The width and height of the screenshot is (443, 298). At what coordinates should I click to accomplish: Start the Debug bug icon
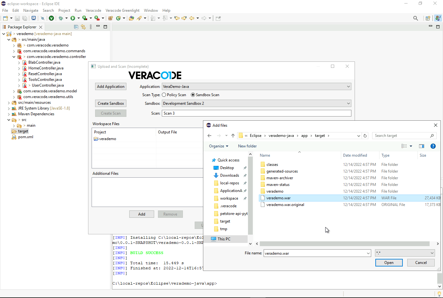pyautogui.click(x=61, y=18)
